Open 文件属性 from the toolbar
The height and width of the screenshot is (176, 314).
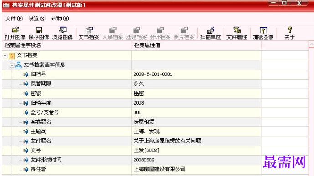click(x=237, y=30)
